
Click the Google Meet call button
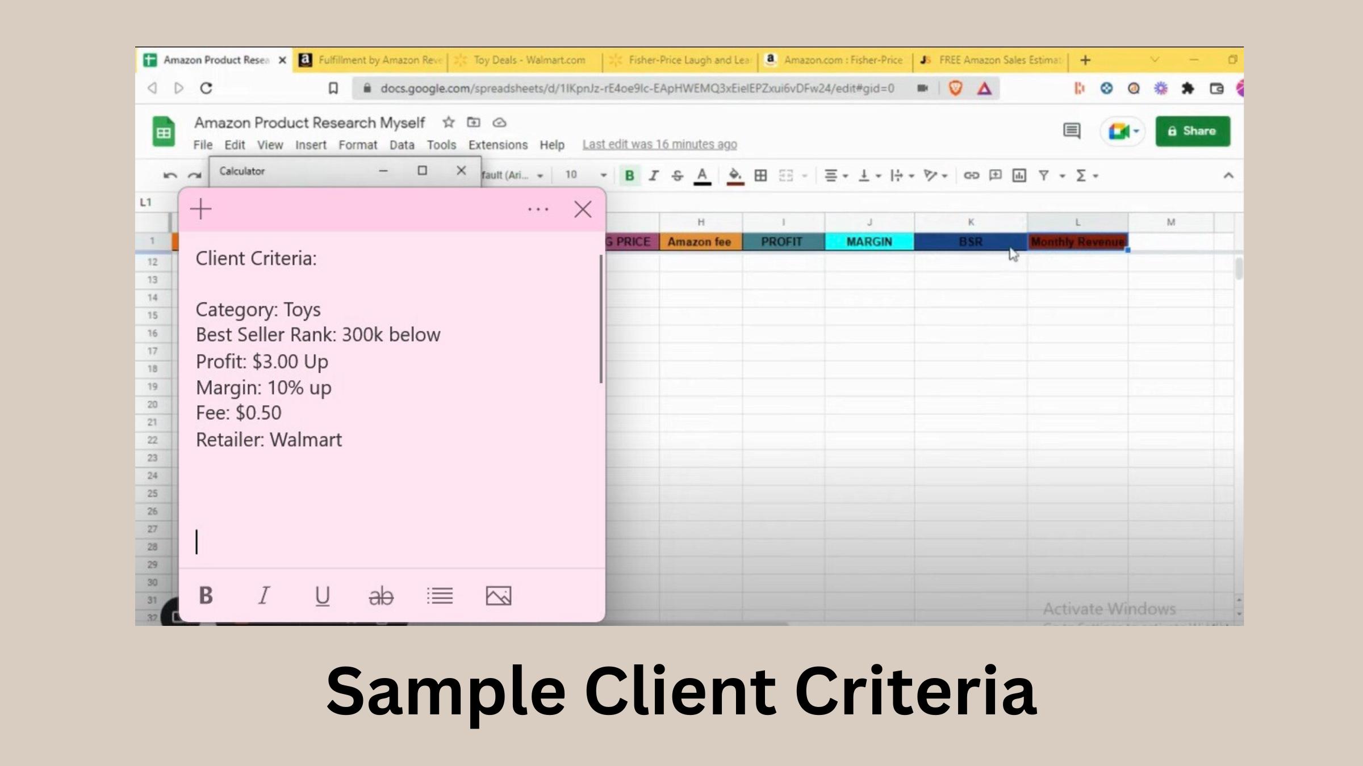click(1123, 132)
